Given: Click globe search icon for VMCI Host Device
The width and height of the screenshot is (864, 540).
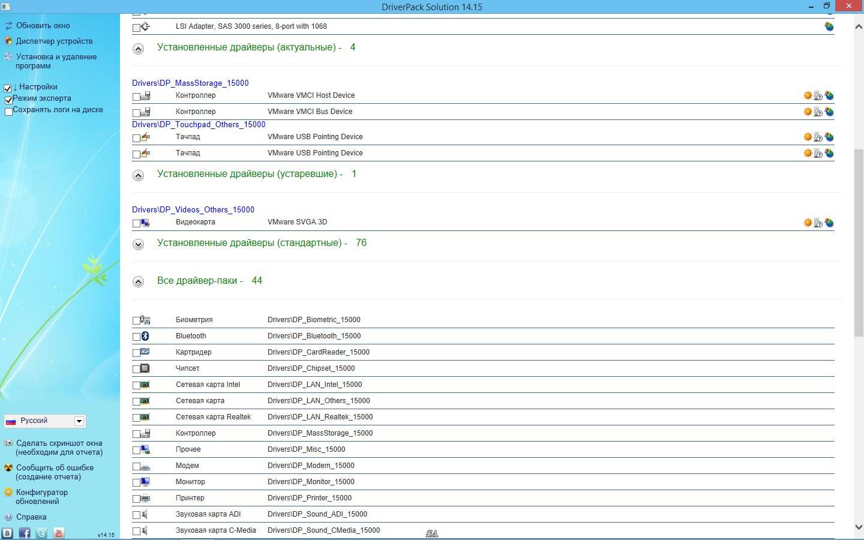Looking at the screenshot, I should 829,95.
